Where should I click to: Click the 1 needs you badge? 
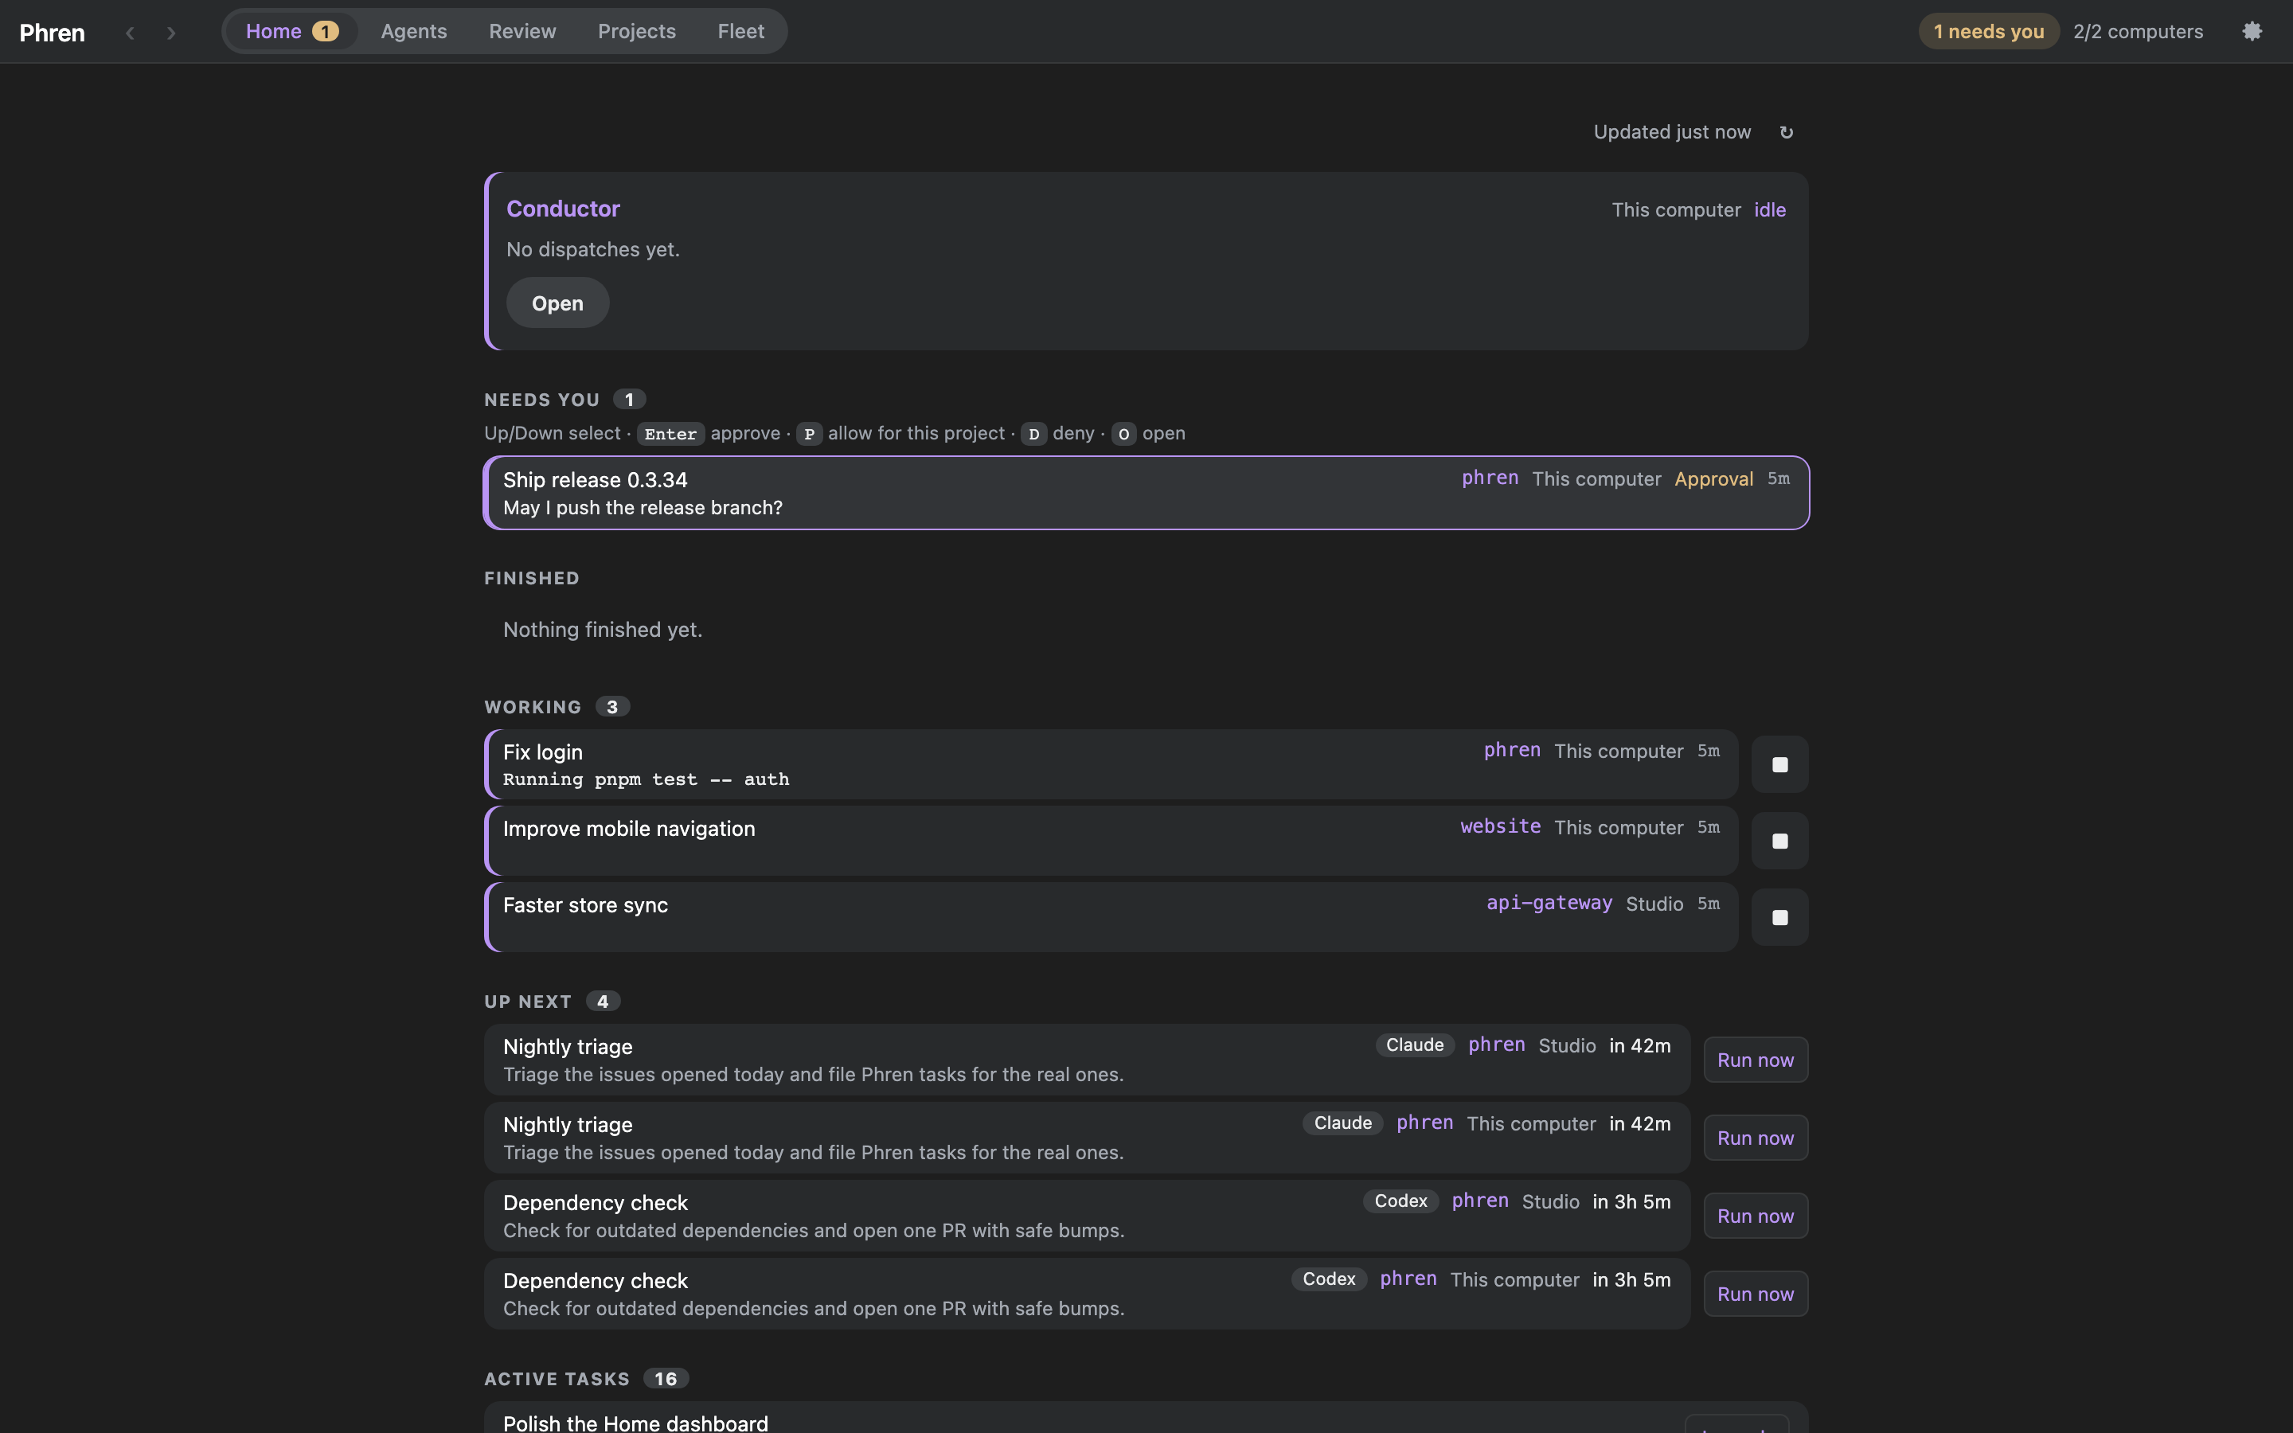pos(1989,31)
